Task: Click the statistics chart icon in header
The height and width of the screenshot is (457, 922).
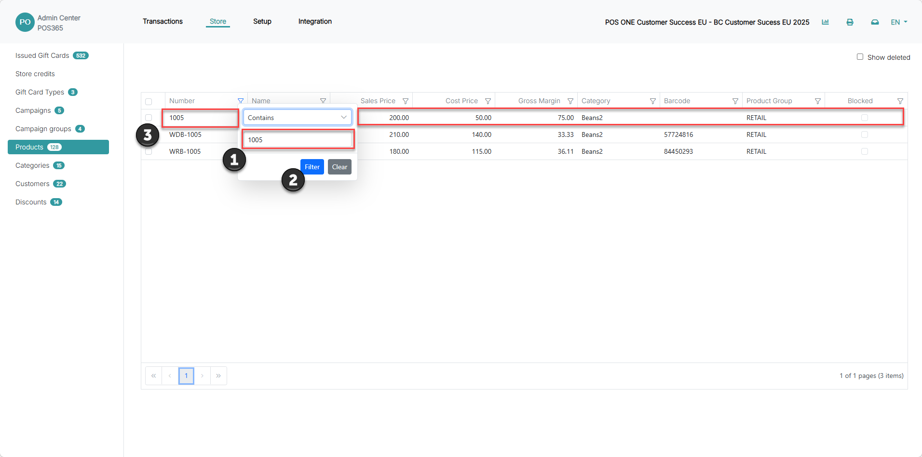Action: 826,22
